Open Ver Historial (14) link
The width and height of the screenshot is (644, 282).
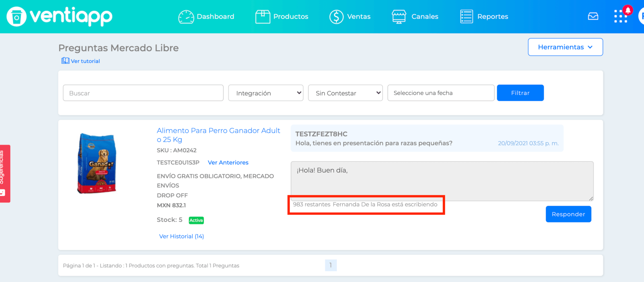click(x=182, y=236)
